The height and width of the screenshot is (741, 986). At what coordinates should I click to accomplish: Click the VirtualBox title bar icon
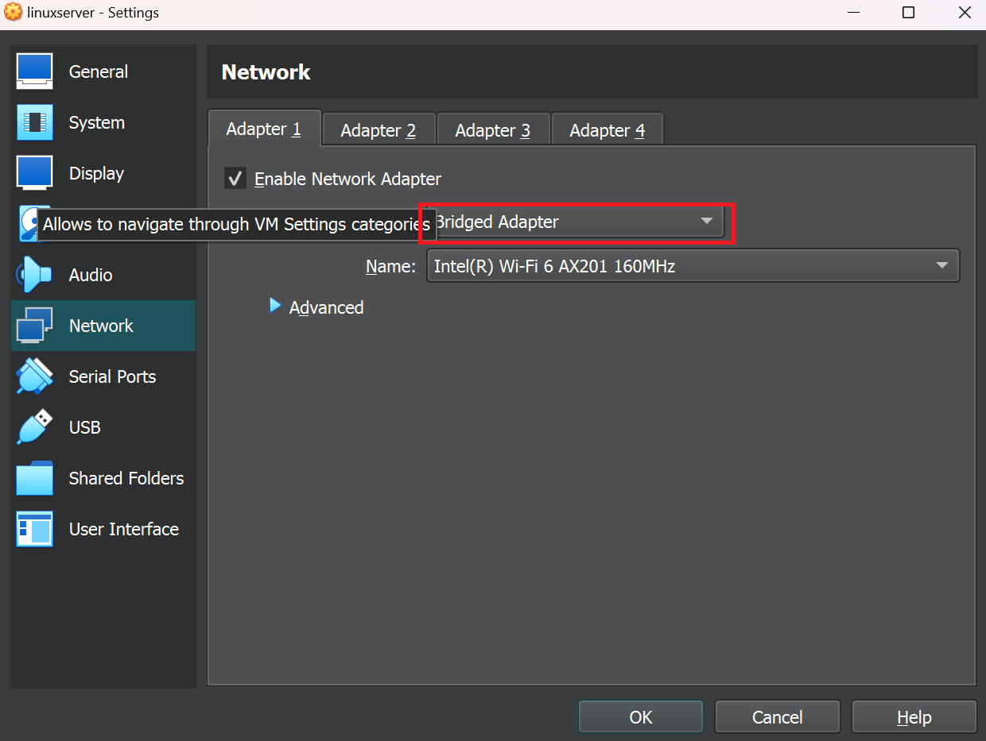(x=14, y=13)
